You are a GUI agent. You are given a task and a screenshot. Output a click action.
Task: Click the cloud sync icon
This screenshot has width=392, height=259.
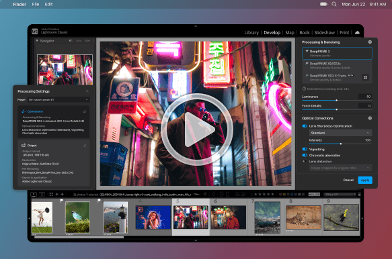click(x=357, y=32)
